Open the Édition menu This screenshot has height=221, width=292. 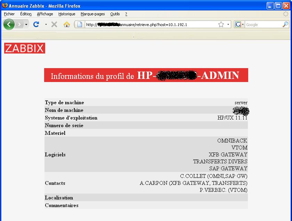tap(26, 14)
